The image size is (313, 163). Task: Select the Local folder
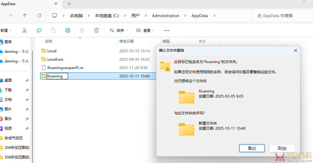[x=52, y=51]
